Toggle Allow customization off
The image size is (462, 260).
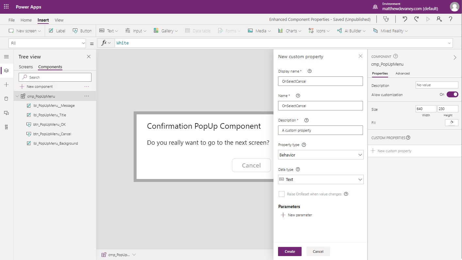tap(452, 94)
